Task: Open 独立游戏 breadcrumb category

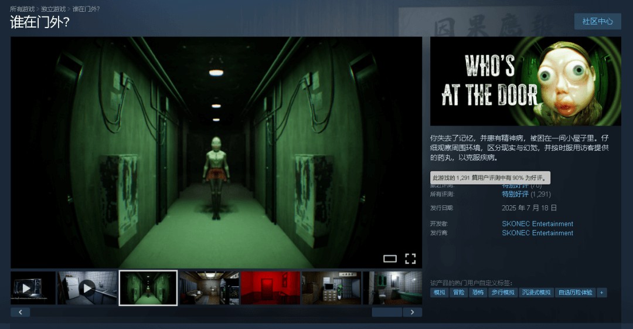Action: pos(53,9)
